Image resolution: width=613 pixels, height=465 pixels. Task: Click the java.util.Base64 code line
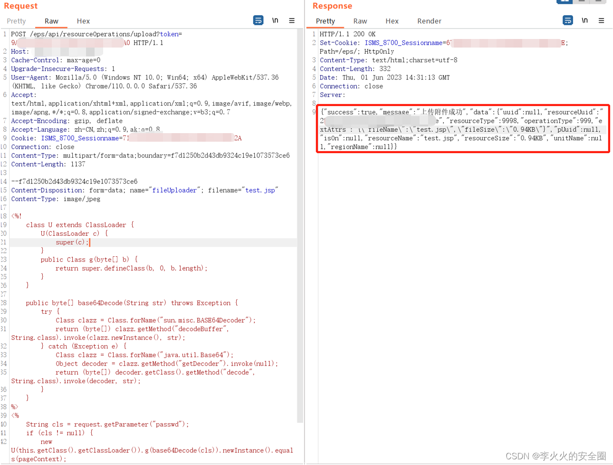click(x=144, y=355)
